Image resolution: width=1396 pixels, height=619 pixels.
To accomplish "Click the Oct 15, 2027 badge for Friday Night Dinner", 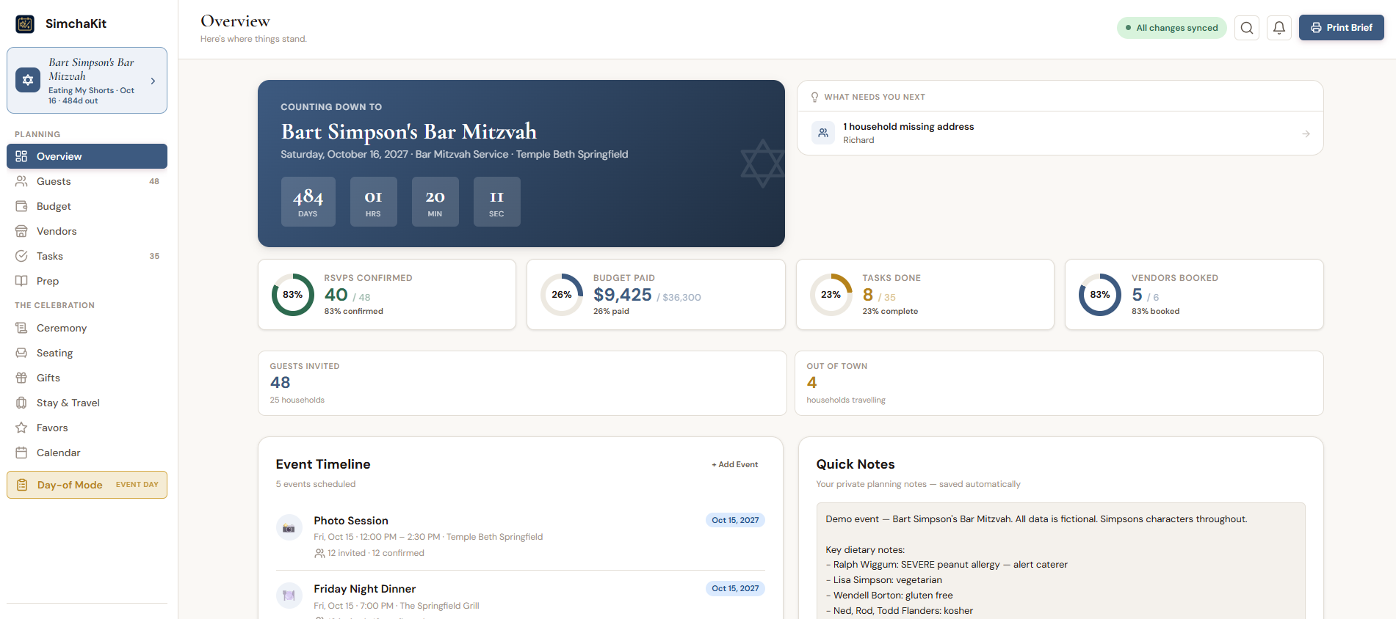I will tap(735, 588).
